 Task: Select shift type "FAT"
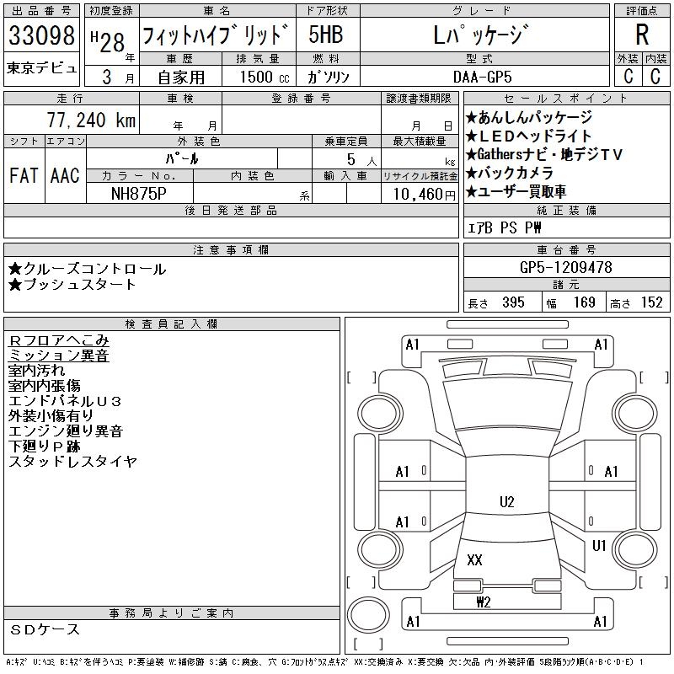point(24,175)
